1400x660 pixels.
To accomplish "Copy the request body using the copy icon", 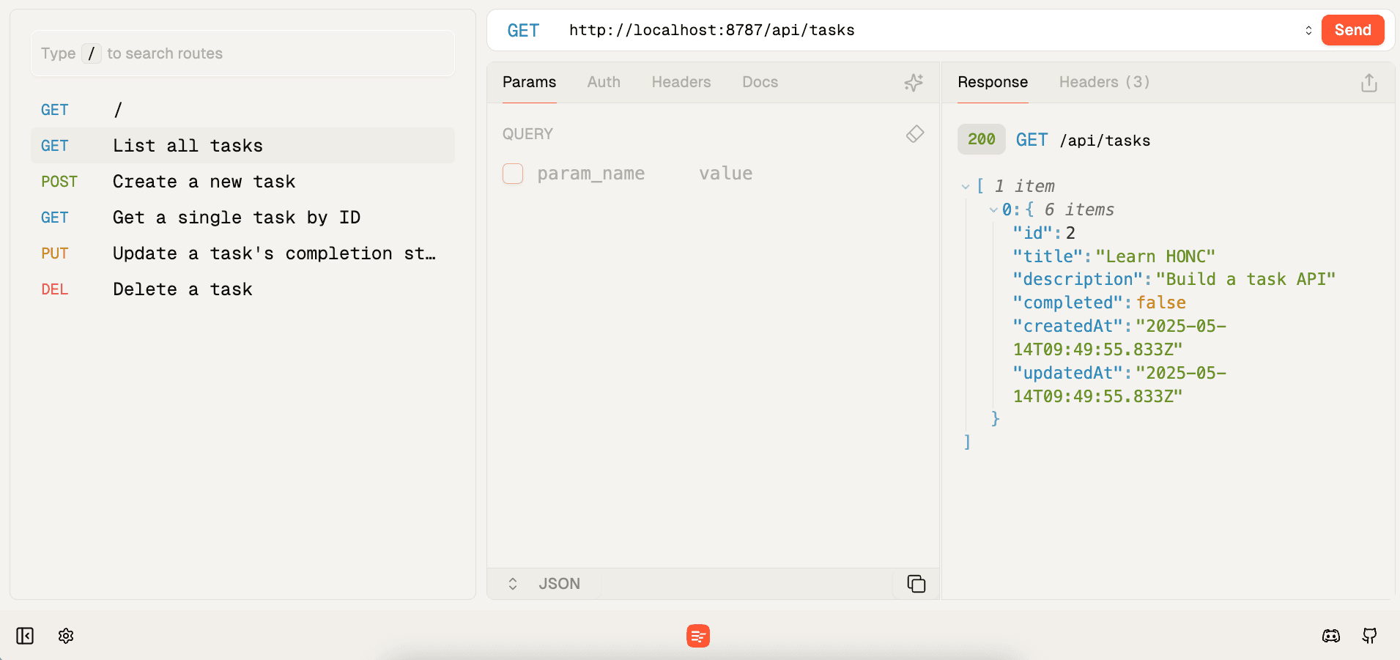I will (915, 584).
